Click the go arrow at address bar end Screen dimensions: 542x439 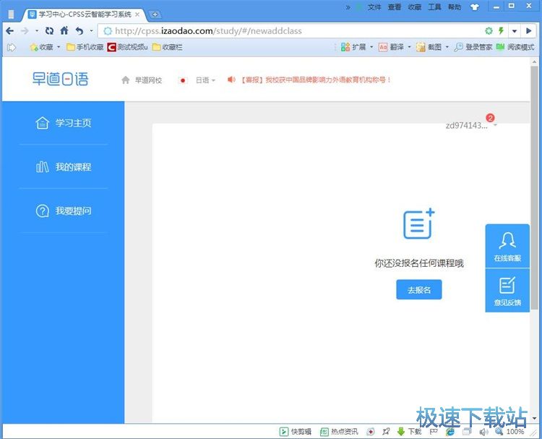(x=528, y=31)
